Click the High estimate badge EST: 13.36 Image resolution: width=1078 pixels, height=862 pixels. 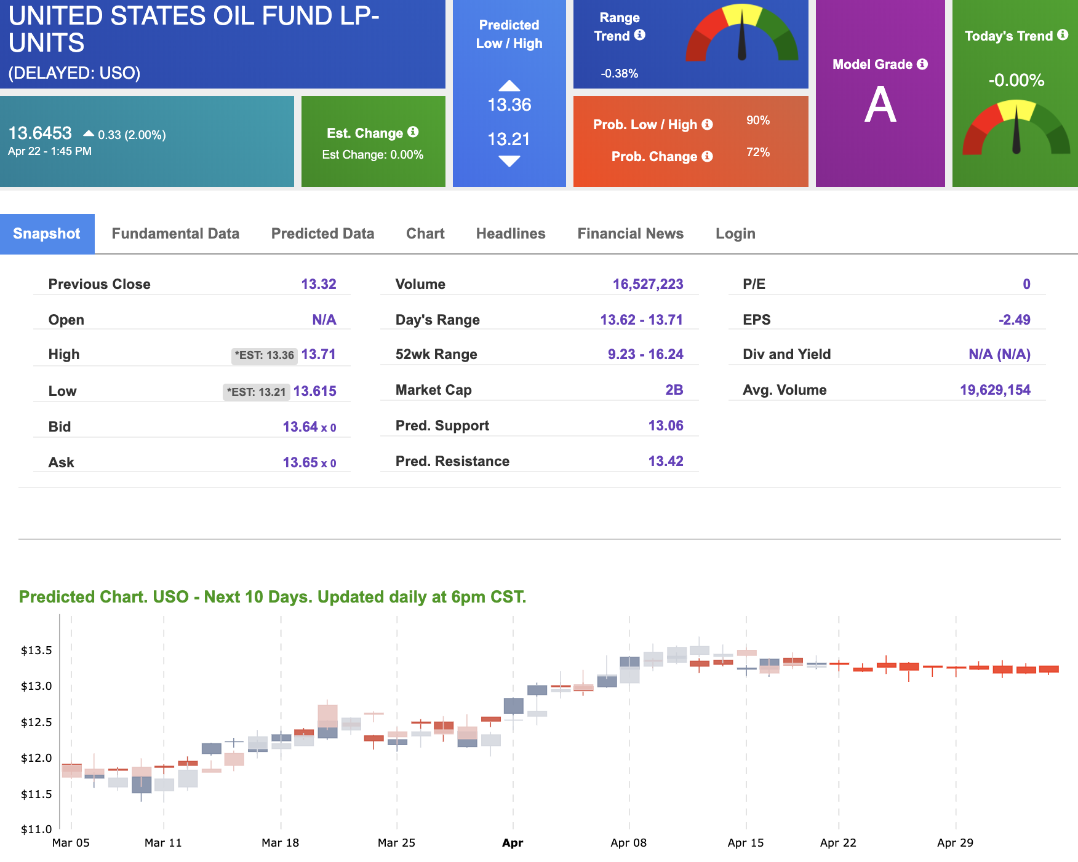pyautogui.click(x=265, y=355)
